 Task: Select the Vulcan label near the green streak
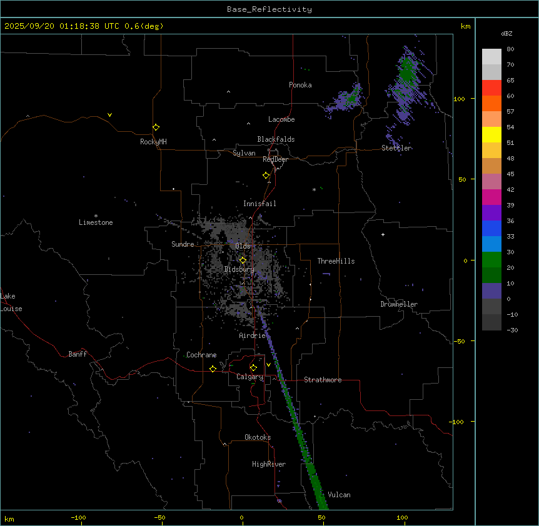(x=339, y=495)
